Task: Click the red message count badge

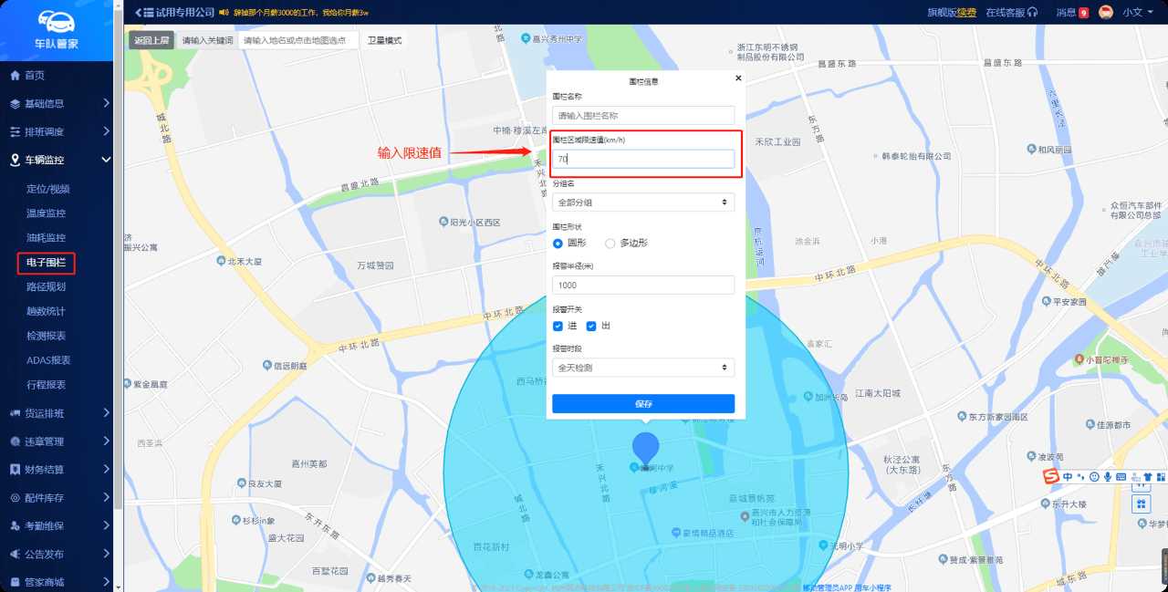Action: coord(1083,13)
